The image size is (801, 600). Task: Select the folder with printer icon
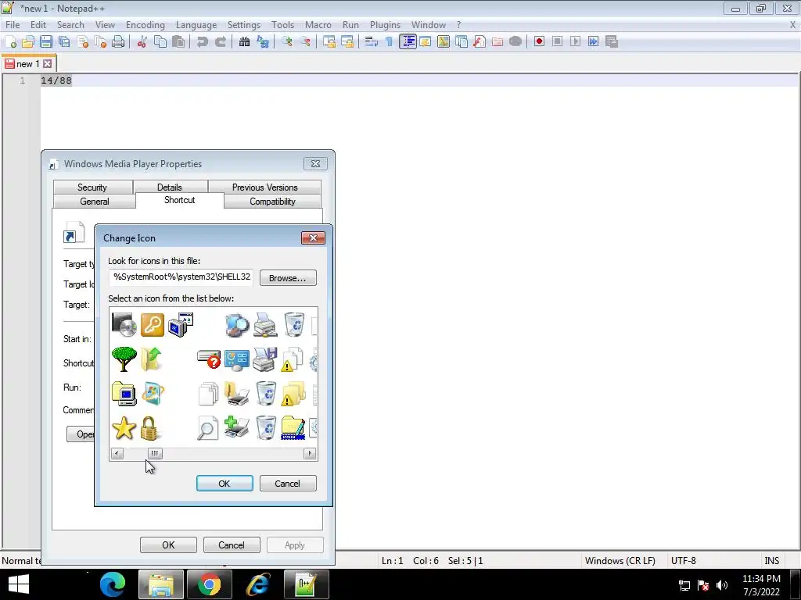[237, 394]
